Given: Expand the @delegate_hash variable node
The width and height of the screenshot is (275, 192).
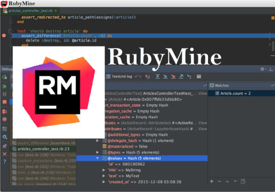Looking at the screenshot, I should tap(98, 141).
